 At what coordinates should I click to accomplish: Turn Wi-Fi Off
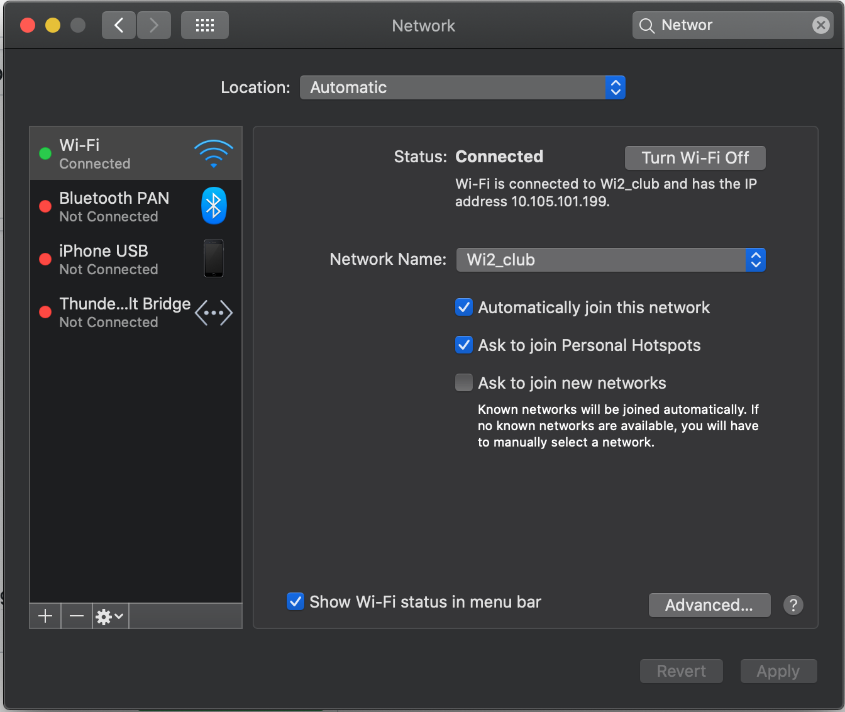(695, 158)
